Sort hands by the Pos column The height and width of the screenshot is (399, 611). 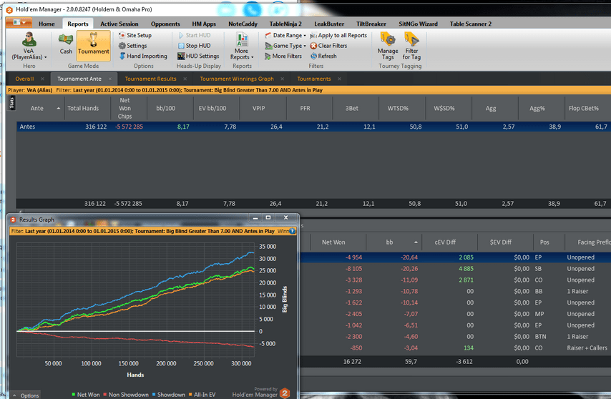click(x=549, y=242)
